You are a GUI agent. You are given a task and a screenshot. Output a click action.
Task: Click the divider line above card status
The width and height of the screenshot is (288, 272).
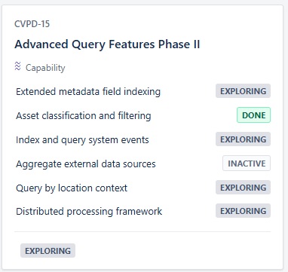[x=142, y=231]
